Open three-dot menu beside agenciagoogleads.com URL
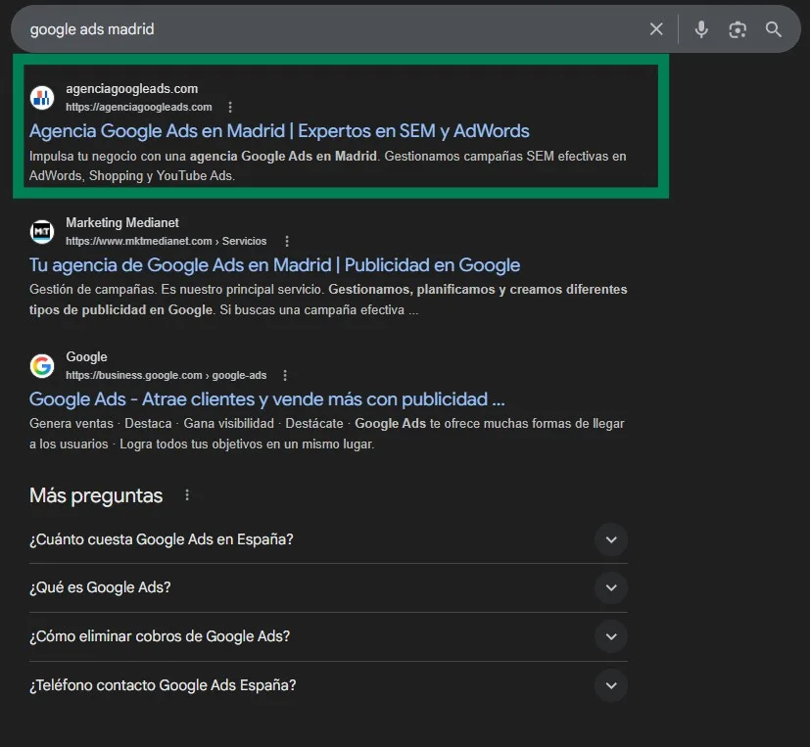 [x=230, y=107]
